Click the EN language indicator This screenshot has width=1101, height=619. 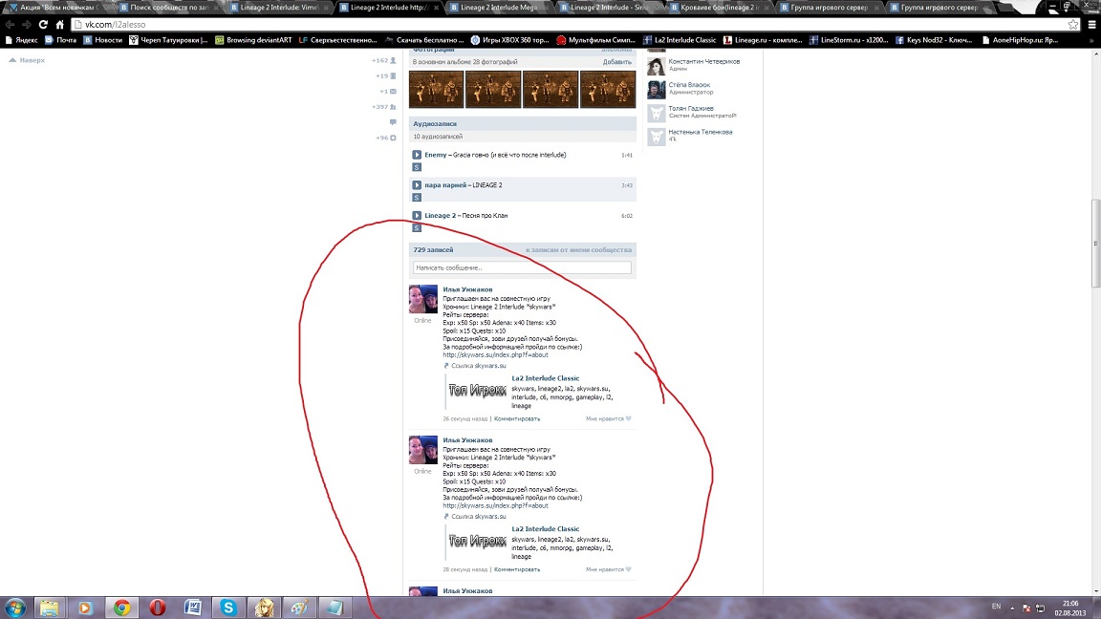(996, 606)
